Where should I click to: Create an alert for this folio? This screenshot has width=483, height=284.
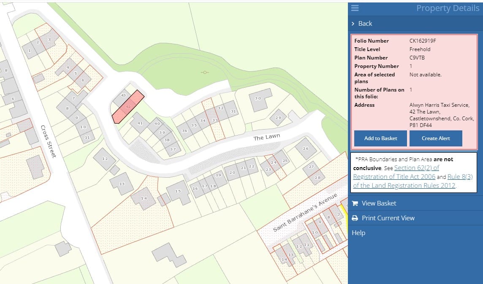coord(436,138)
